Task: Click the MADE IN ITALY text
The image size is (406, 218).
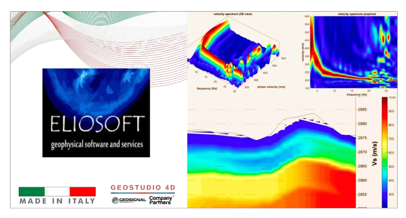Action: pyautogui.click(x=58, y=201)
